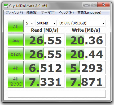114x105 pixels.
Task: Start the 4K random test
Action: 16,68
